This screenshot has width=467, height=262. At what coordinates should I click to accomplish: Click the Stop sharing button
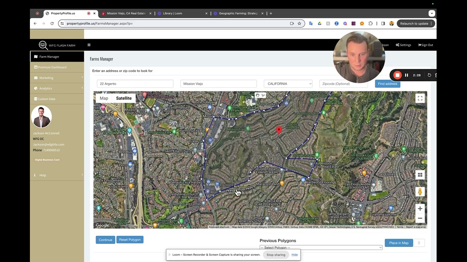coord(276,255)
